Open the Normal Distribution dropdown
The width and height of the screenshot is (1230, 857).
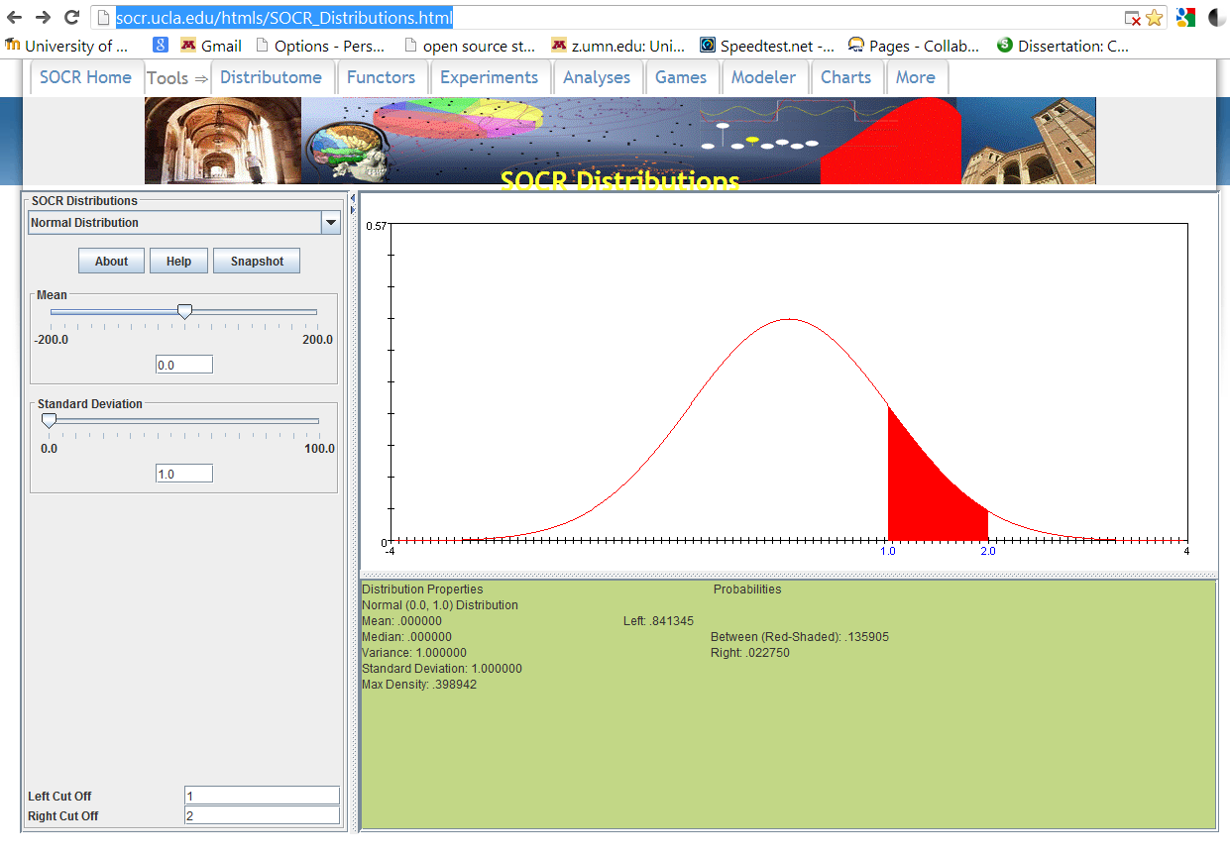click(331, 223)
